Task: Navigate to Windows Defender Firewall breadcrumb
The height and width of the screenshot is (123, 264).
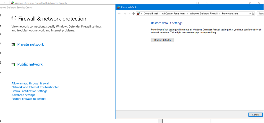Action: tap(204, 14)
